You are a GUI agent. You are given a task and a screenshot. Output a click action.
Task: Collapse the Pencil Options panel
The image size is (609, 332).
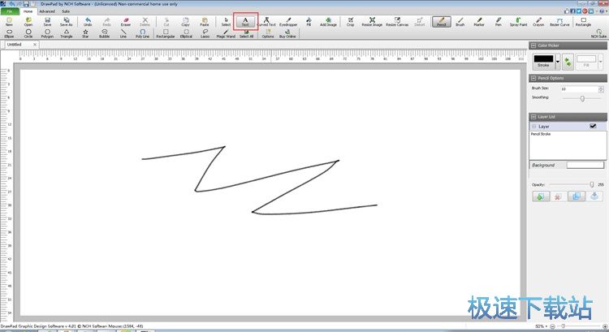tap(533, 78)
